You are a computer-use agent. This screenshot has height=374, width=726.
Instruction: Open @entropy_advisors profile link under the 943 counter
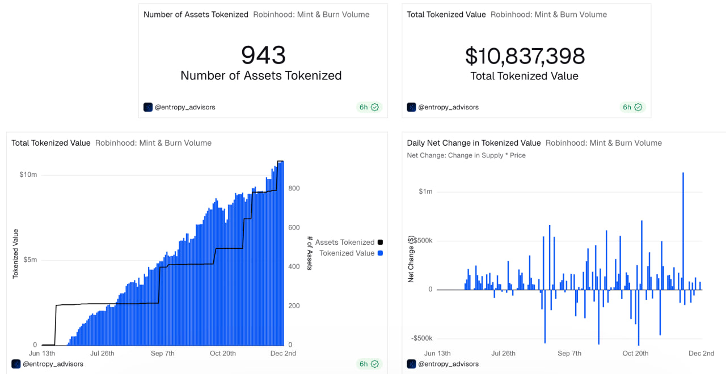(185, 107)
